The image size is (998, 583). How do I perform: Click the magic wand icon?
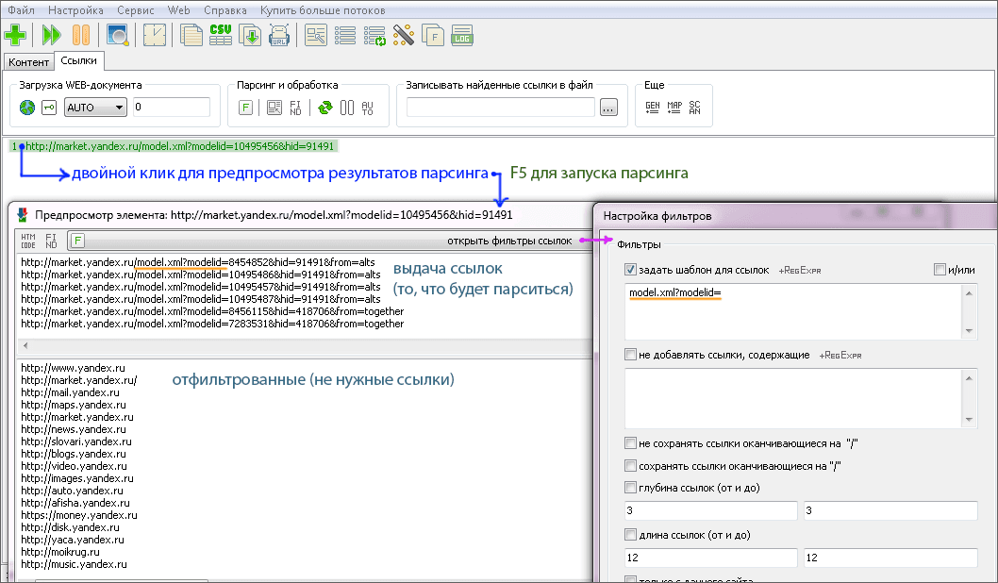[x=404, y=35]
